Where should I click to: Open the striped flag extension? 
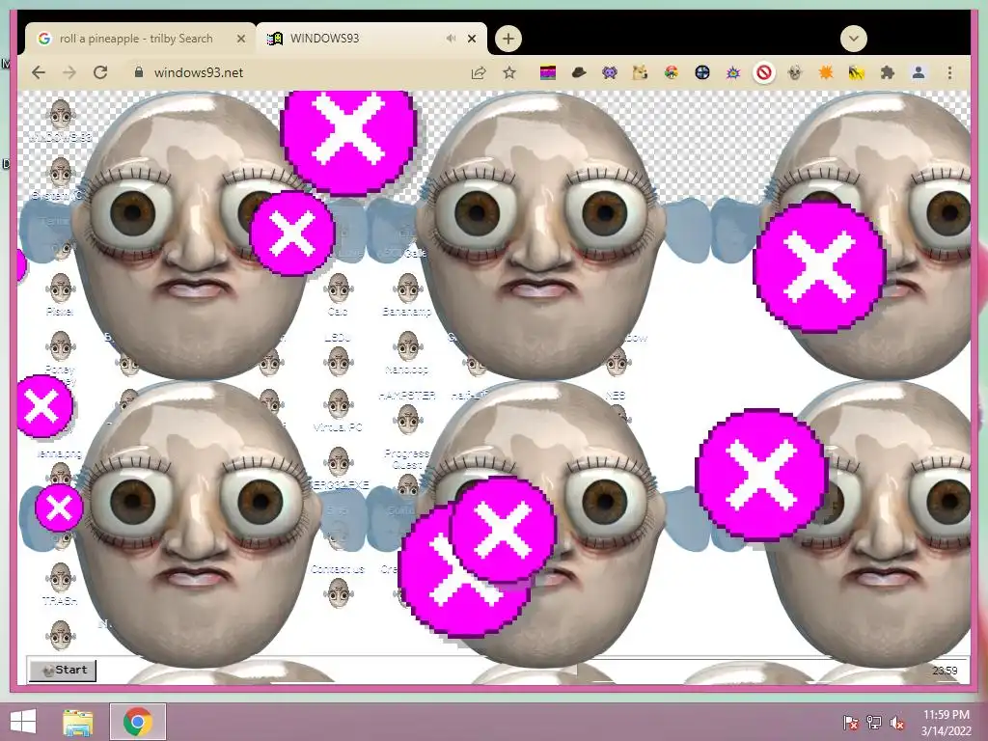[x=548, y=73]
